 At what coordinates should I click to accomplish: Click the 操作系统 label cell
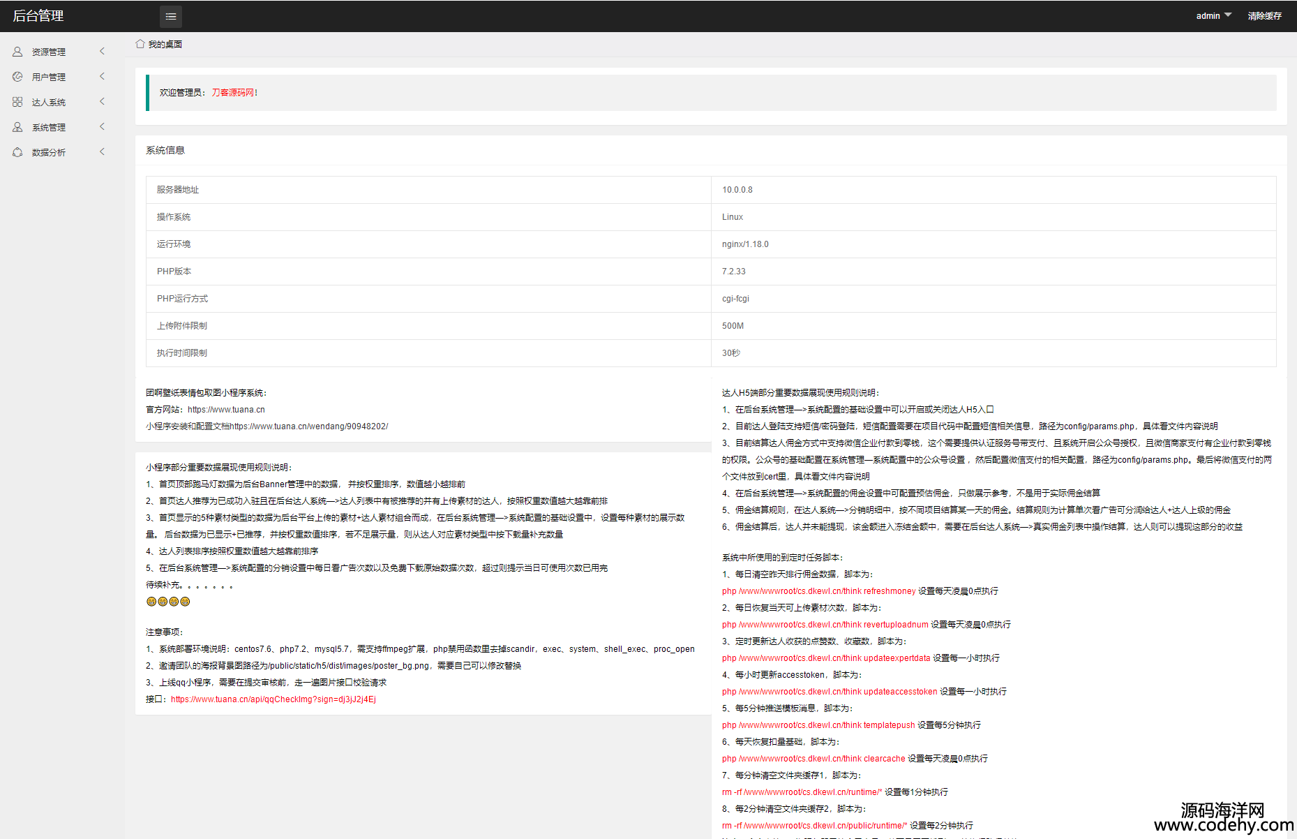[428, 217]
